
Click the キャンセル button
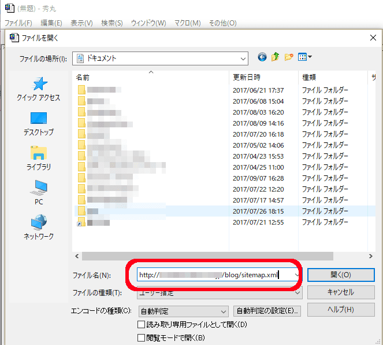pyautogui.click(x=341, y=292)
